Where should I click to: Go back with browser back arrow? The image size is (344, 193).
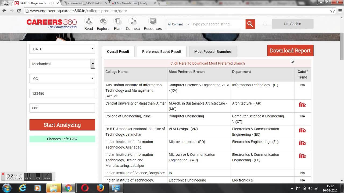tap(4, 11)
